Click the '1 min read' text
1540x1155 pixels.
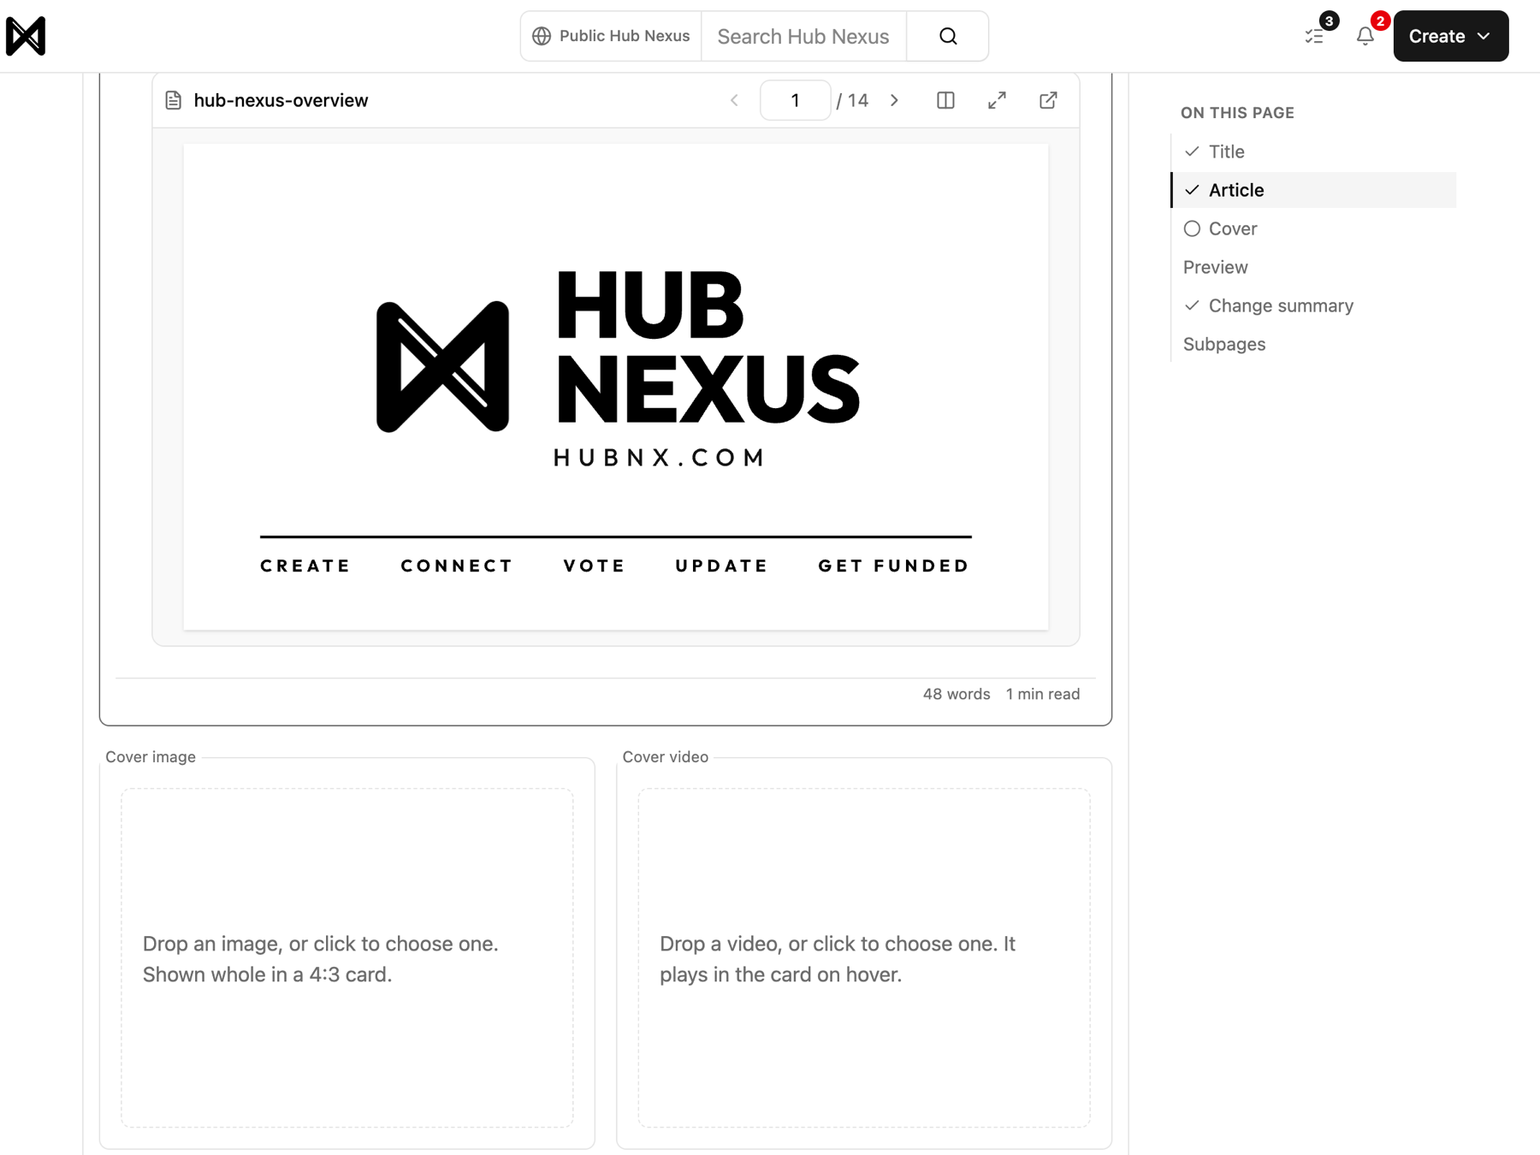click(1043, 694)
